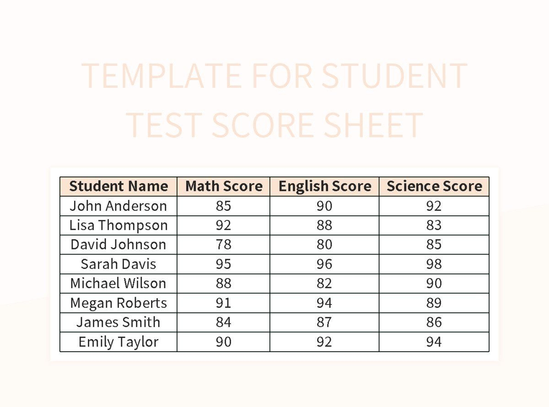Image resolution: width=549 pixels, height=407 pixels.
Task: Click the Student Name header cell
Action: point(118,187)
